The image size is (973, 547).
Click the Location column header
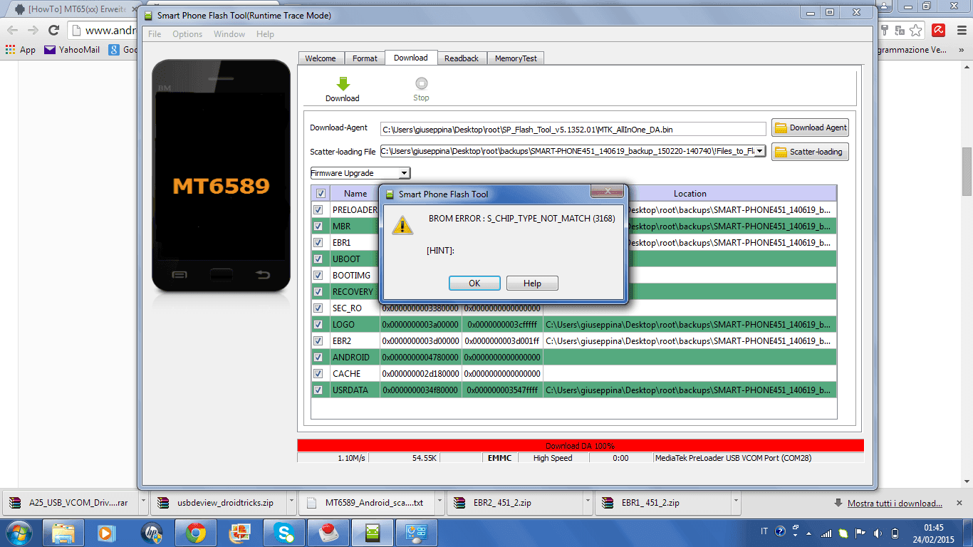coord(690,194)
